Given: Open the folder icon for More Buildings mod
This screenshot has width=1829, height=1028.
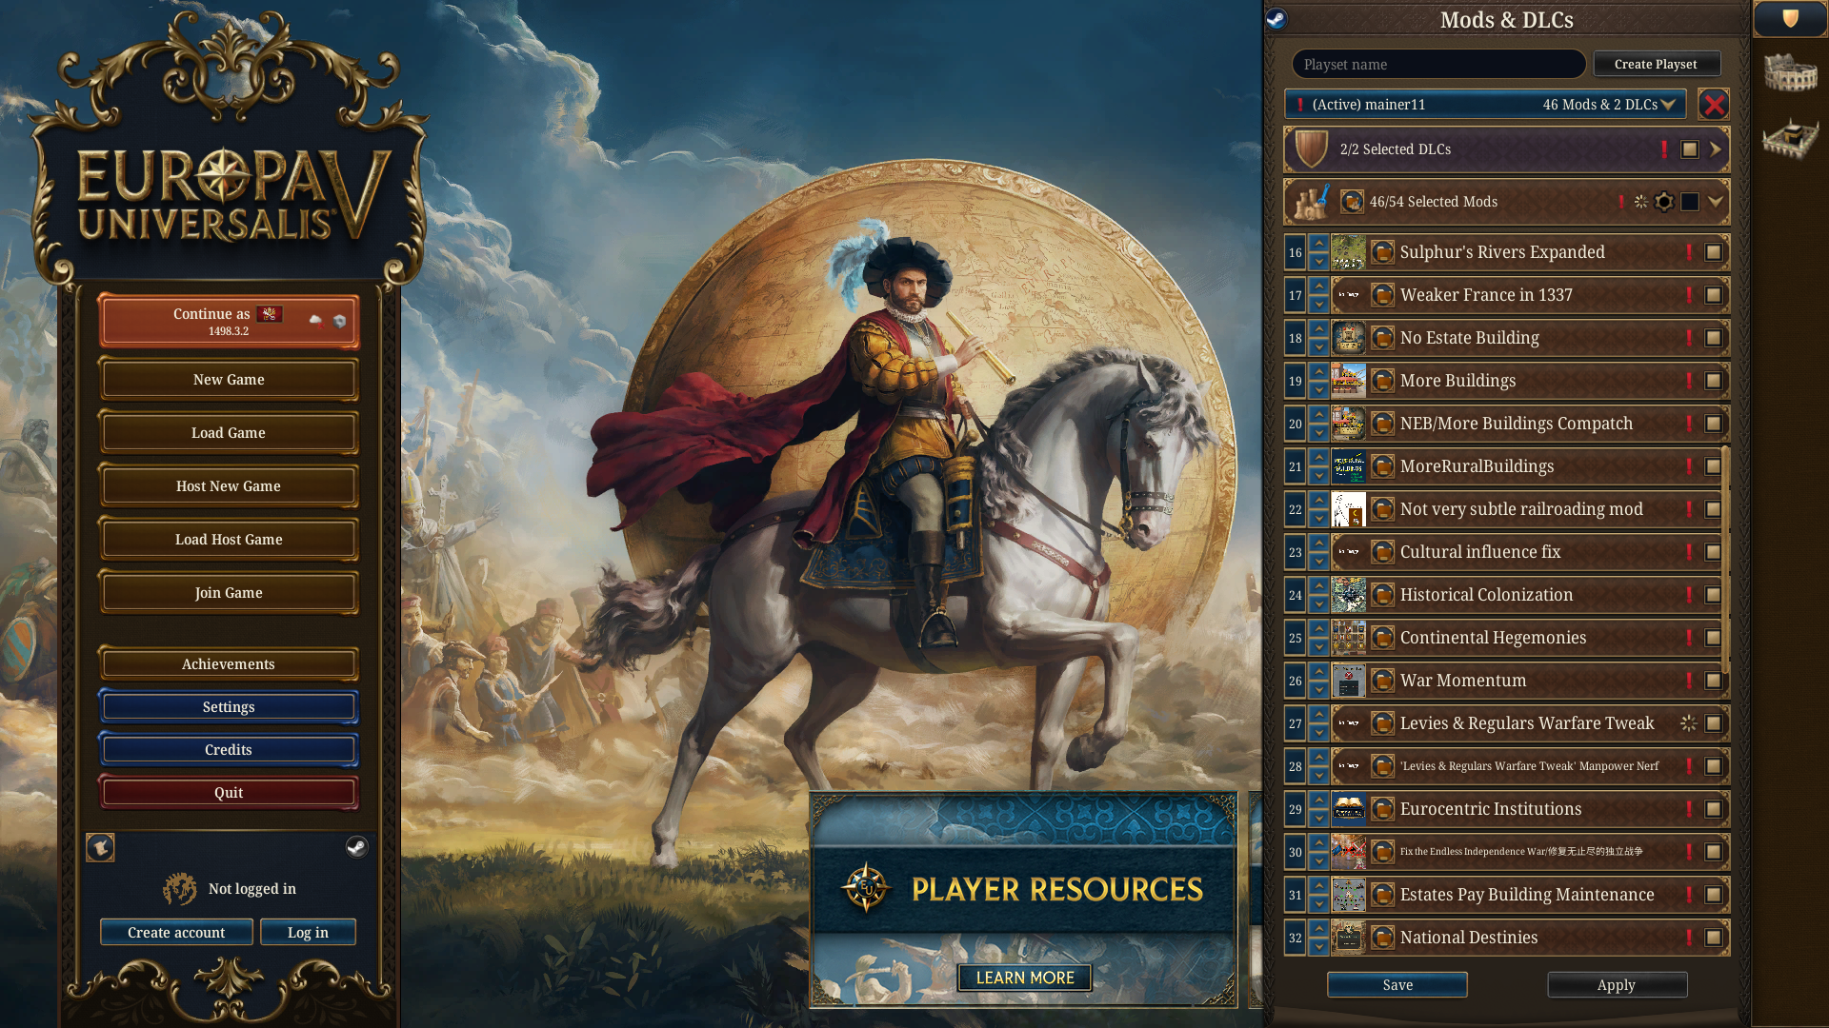Looking at the screenshot, I should click(x=1382, y=381).
